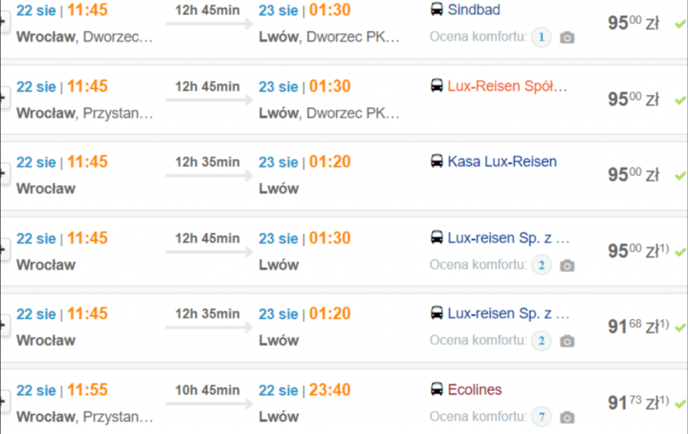688x434 pixels.
Task: Click the bus icon beside Kasa Lux-Reisen
Action: pyautogui.click(x=437, y=162)
